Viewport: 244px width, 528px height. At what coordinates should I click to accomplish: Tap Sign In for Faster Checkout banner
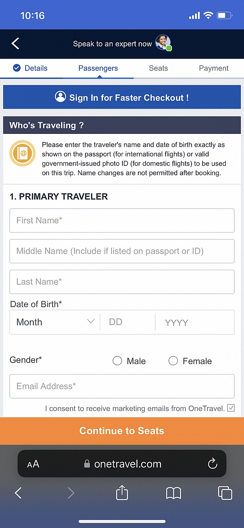point(122,98)
